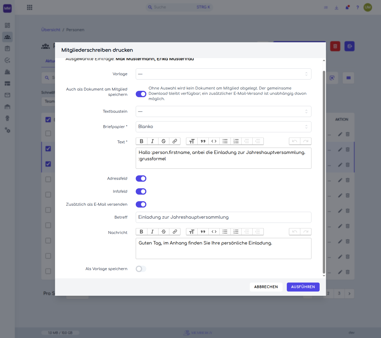Insert code block in the Nachricht editor
Image resolution: width=381 pixels, height=338 pixels.
click(214, 232)
